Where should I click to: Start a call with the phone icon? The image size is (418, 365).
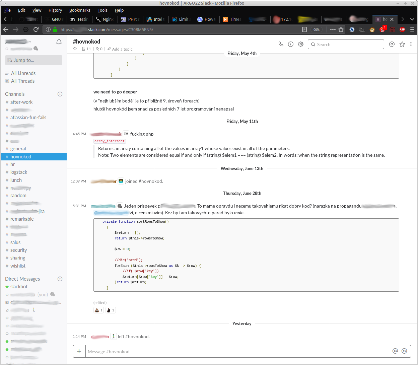(x=281, y=44)
